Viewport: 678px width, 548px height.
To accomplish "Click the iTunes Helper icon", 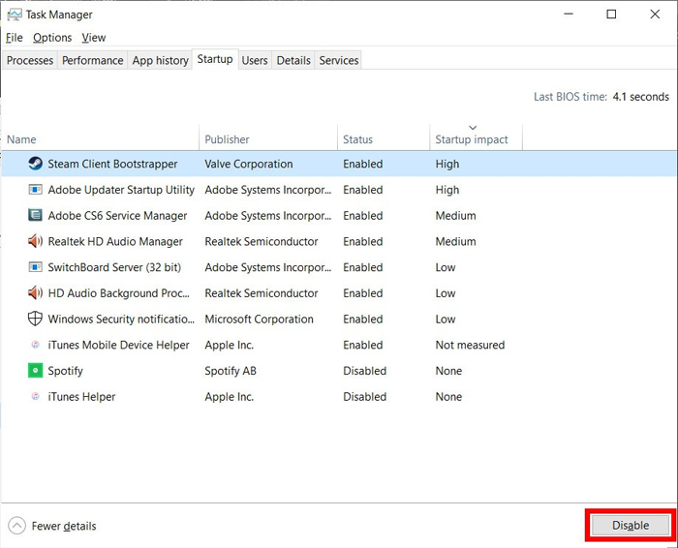I will 35,396.
